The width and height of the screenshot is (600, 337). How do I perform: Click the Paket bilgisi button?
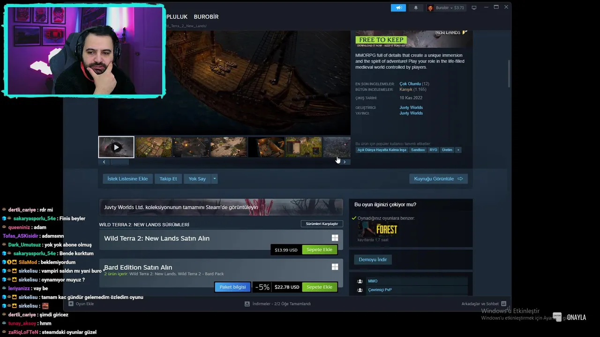232,287
